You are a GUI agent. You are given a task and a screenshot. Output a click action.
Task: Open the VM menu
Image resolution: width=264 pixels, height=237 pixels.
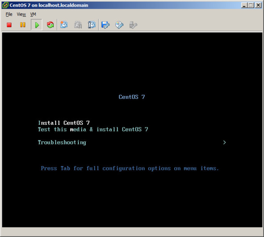tap(33, 14)
